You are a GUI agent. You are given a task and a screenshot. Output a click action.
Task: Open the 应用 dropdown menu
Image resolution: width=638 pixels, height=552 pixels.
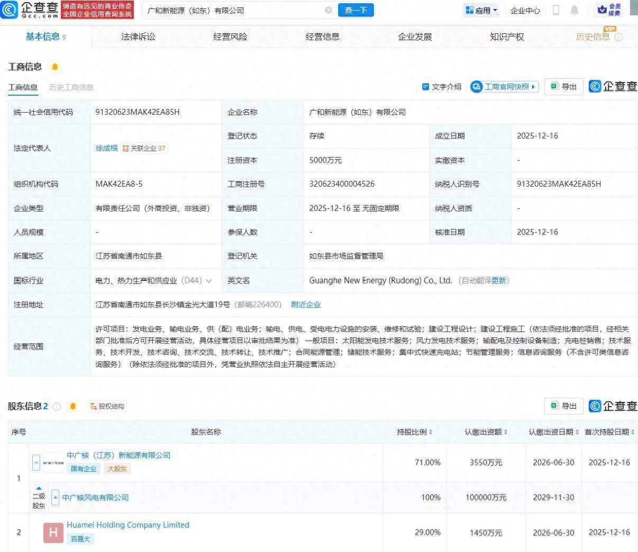coord(481,10)
